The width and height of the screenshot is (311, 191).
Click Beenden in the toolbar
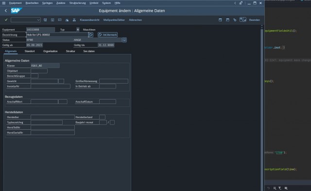click(255, 20)
